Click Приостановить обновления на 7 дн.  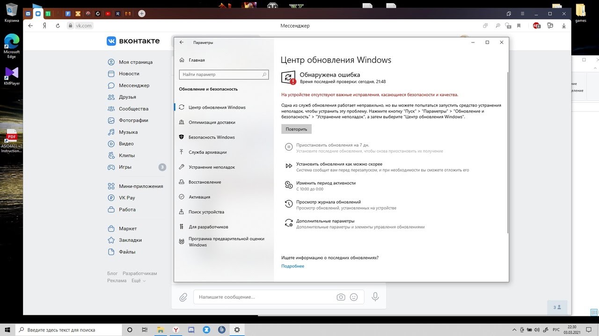[333, 145]
